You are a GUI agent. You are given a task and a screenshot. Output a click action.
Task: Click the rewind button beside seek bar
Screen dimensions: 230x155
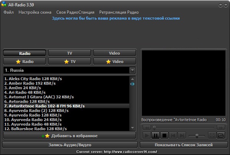click(x=146, y=127)
